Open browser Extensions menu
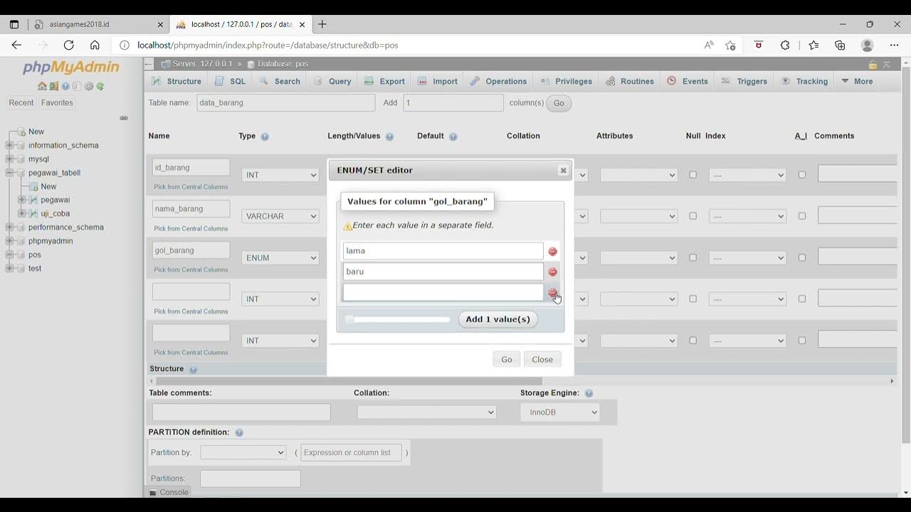The image size is (911, 512). pyautogui.click(x=785, y=45)
